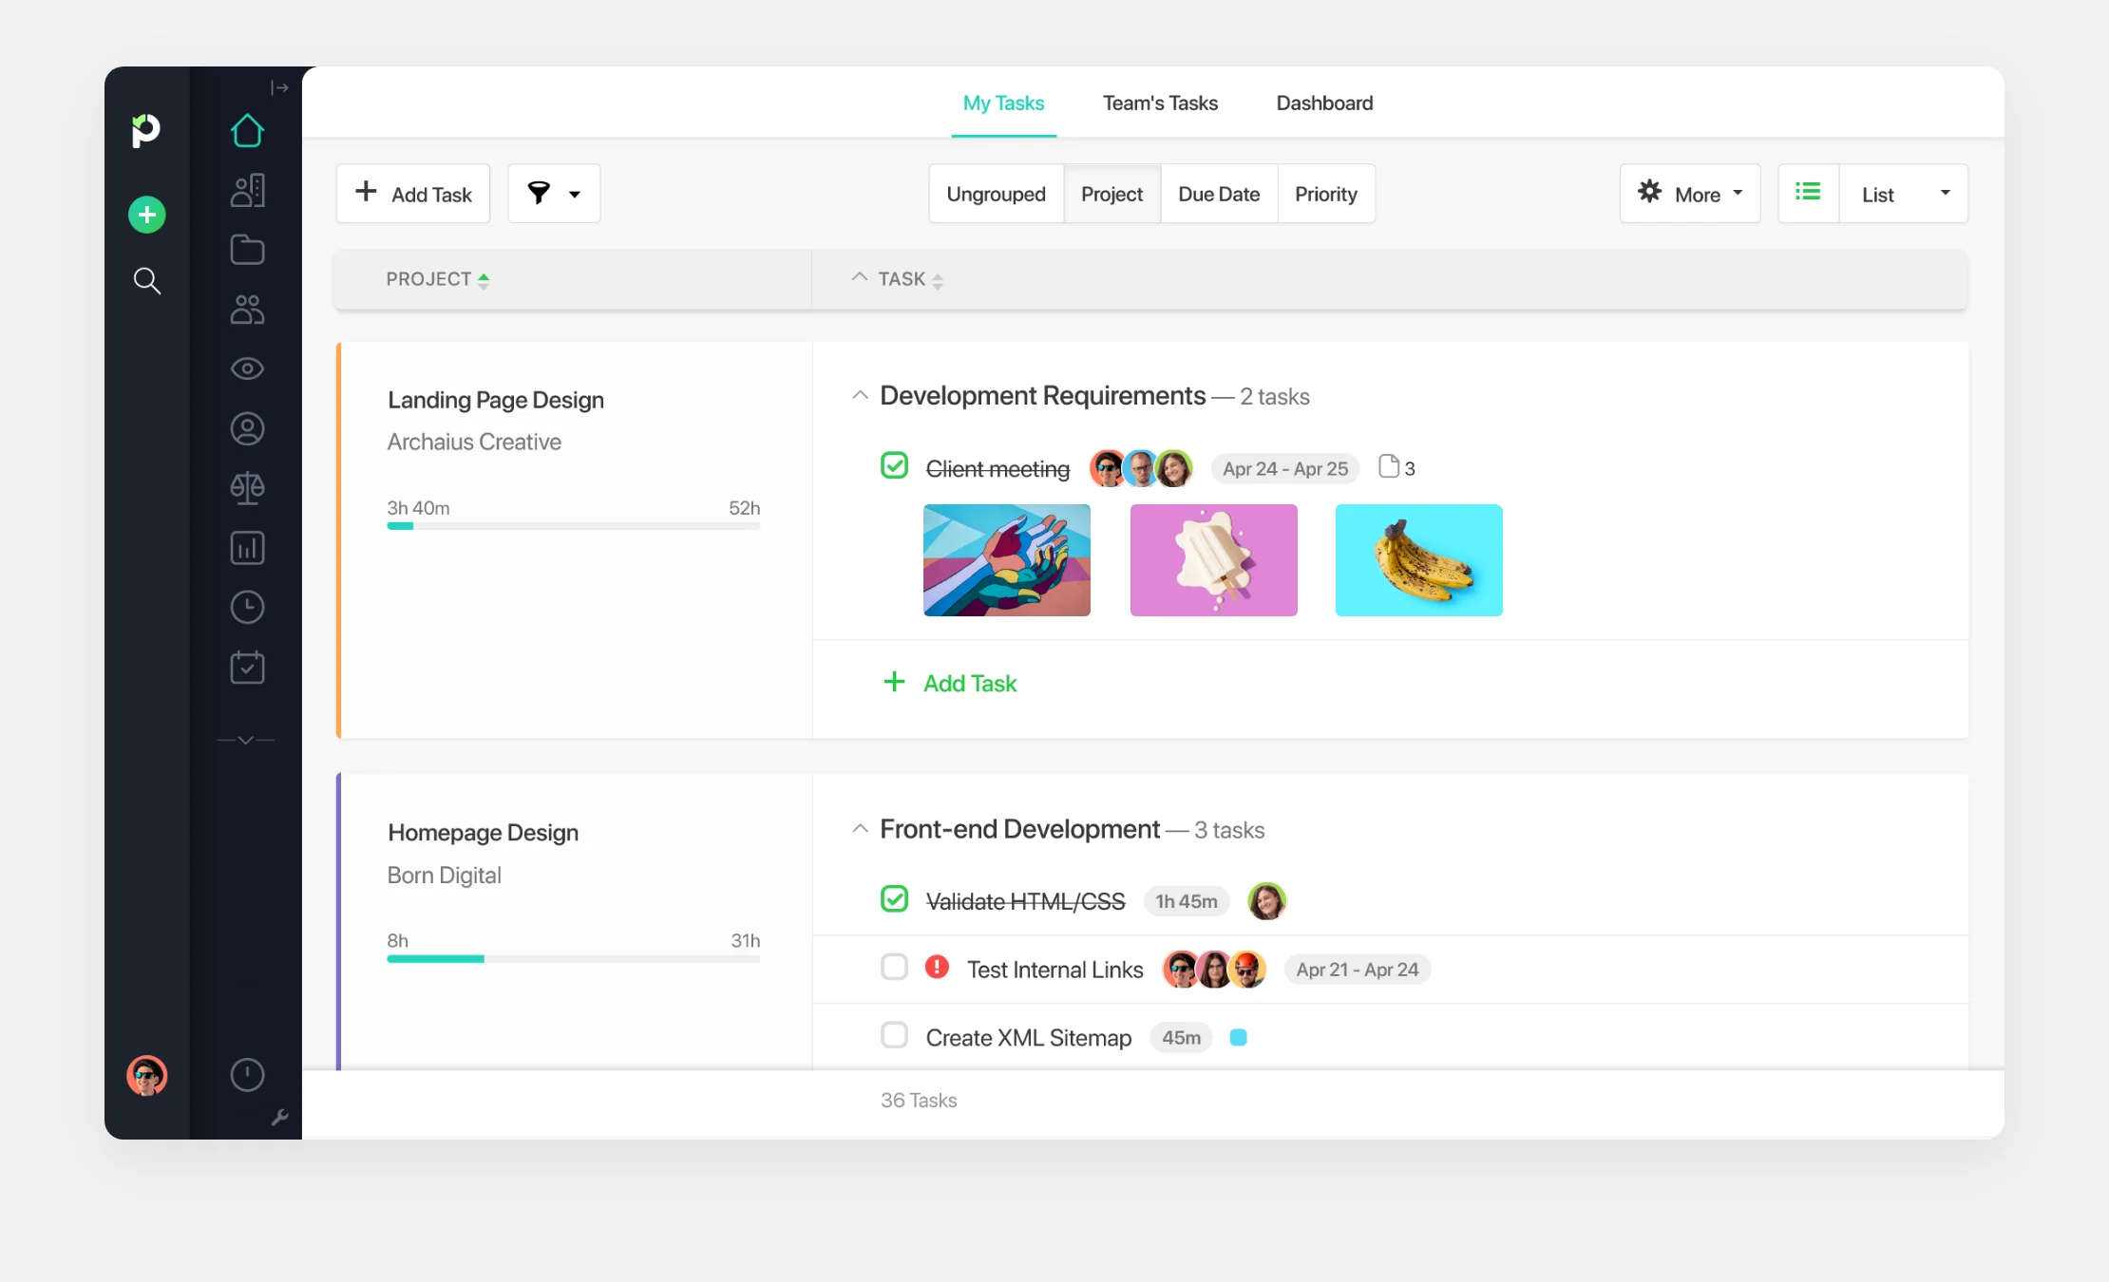The height and width of the screenshot is (1282, 2109).
Task: Open the filter funnel dropdown
Action: (554, 194)
